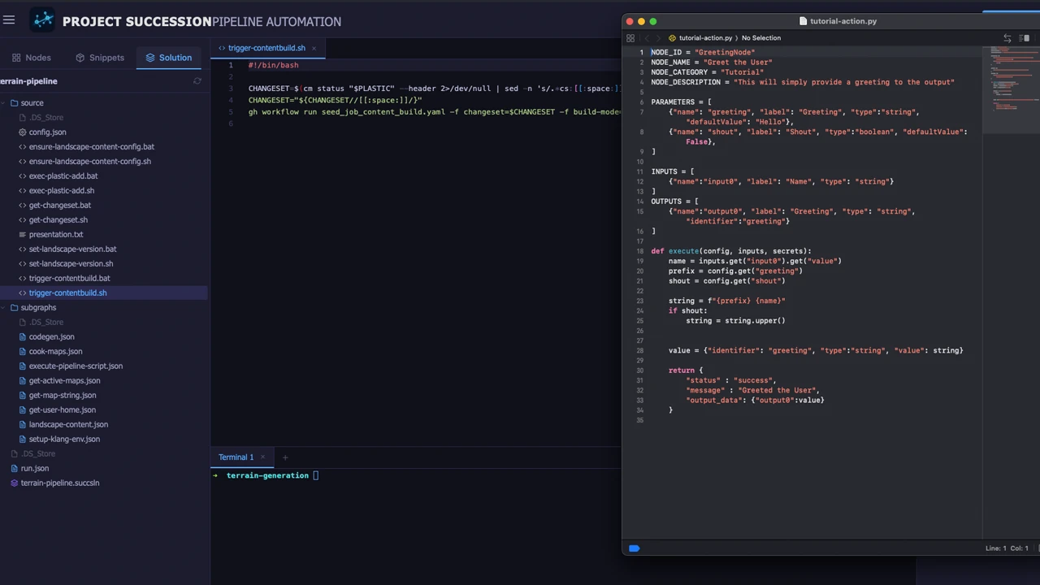Click the Project Succession logo icon
This screenshot has height=585, width=1040.
point(43,20)
